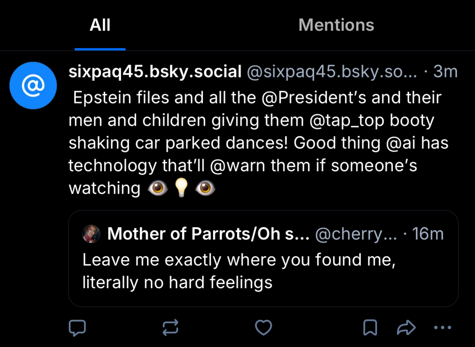
Task: Switch to the Mentions tab
Action: (x=336, y=25)
